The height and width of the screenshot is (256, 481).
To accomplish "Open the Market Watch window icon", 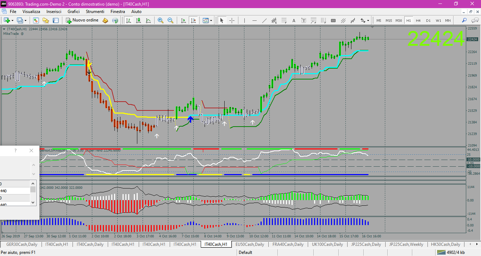I will (36, 20).
